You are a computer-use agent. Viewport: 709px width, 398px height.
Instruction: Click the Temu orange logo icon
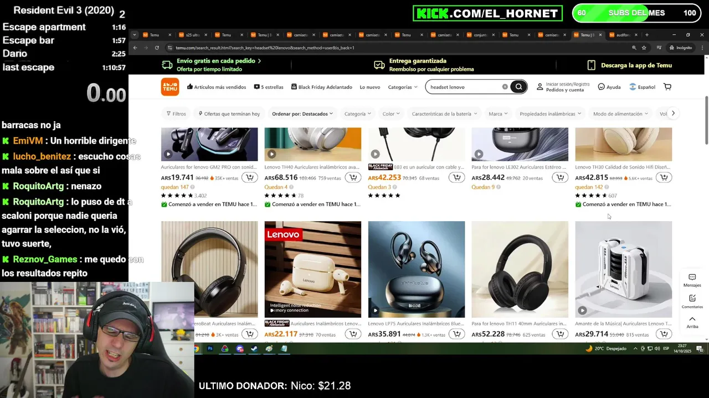170,87
